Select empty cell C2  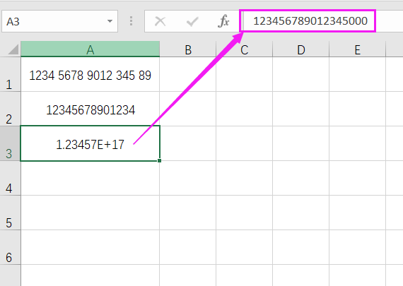tap(244, 109)
